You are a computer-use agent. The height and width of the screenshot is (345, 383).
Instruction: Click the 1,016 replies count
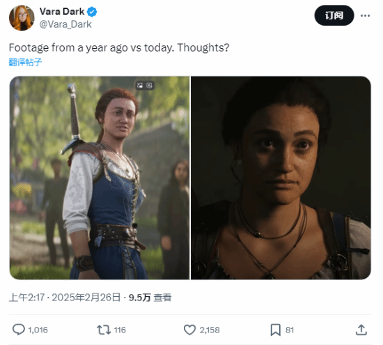tap(38, 330)
